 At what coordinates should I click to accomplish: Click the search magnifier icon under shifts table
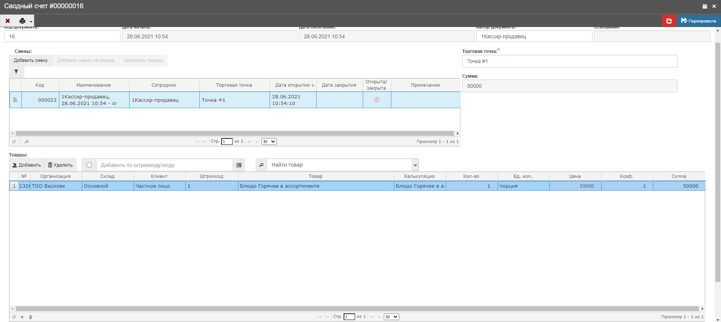point(27,141)
